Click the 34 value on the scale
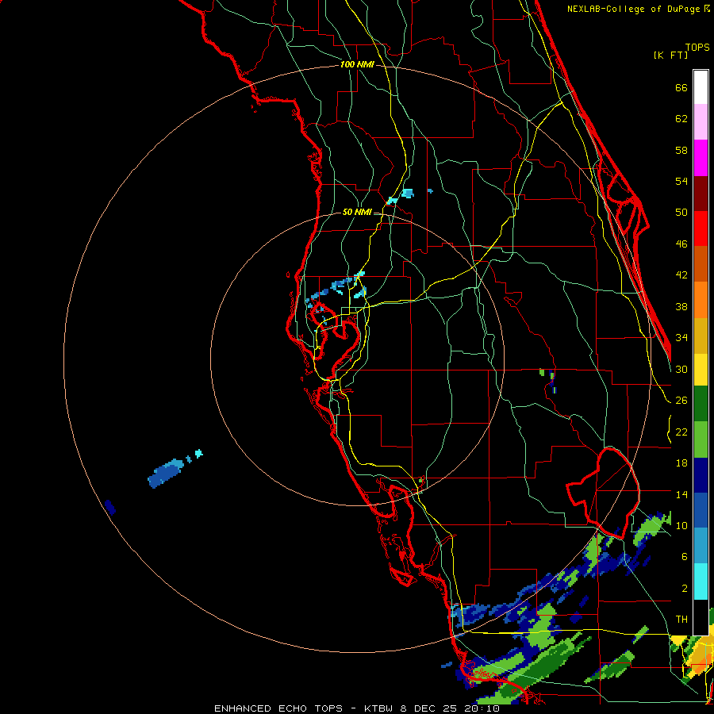 (681, 337)
